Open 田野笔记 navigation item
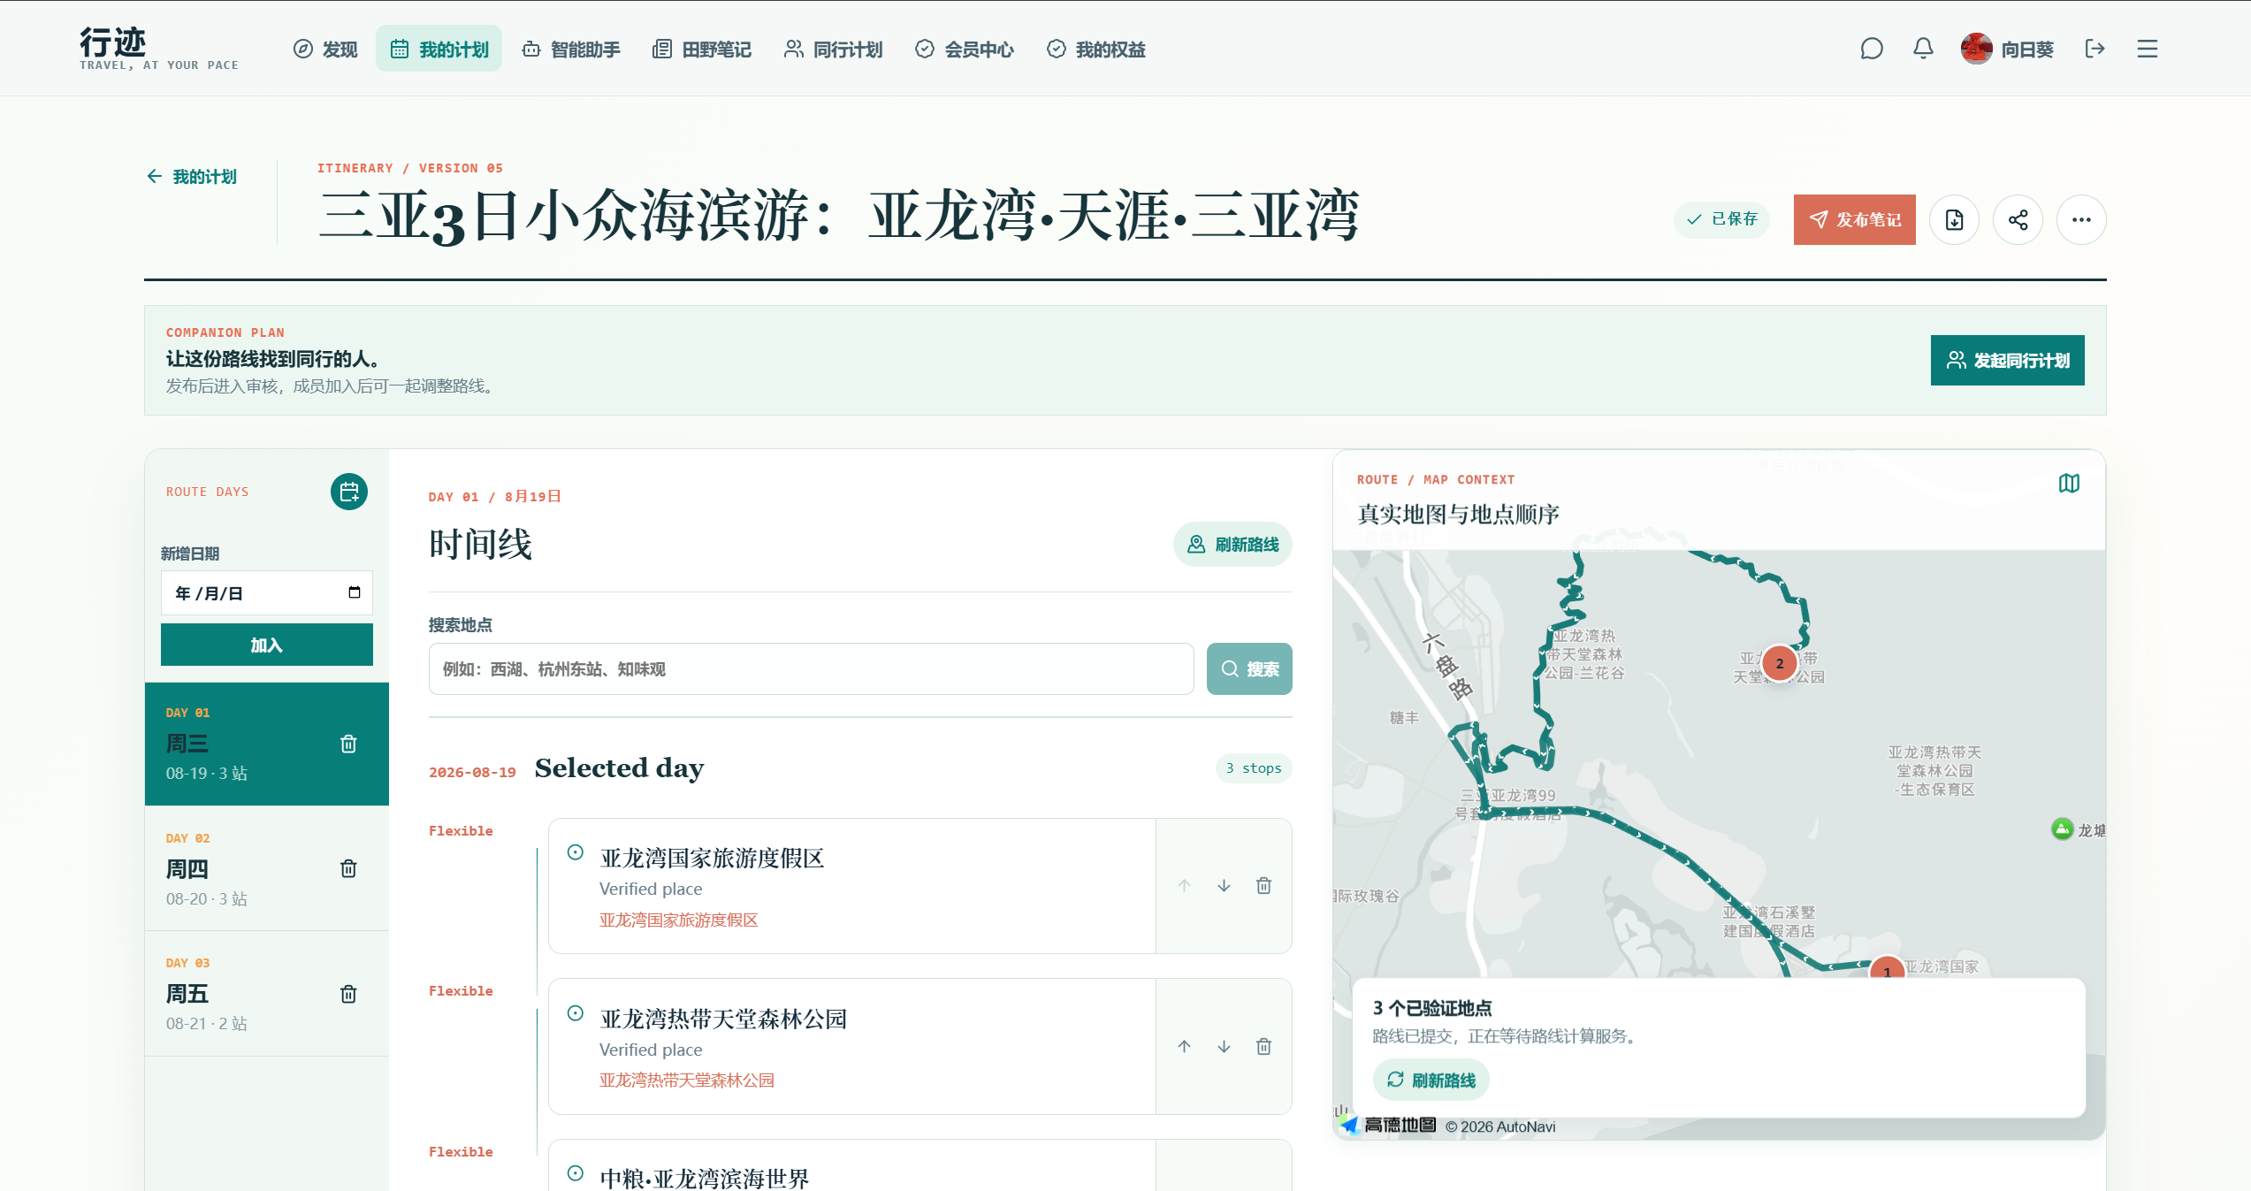The image size is (2251, 1191). [x=702, y=49]
